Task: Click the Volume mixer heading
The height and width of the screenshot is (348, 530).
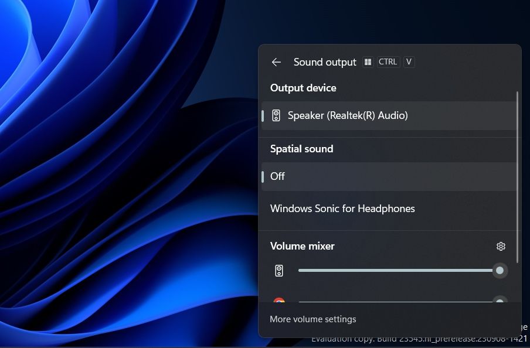Action: click(303, 246)
